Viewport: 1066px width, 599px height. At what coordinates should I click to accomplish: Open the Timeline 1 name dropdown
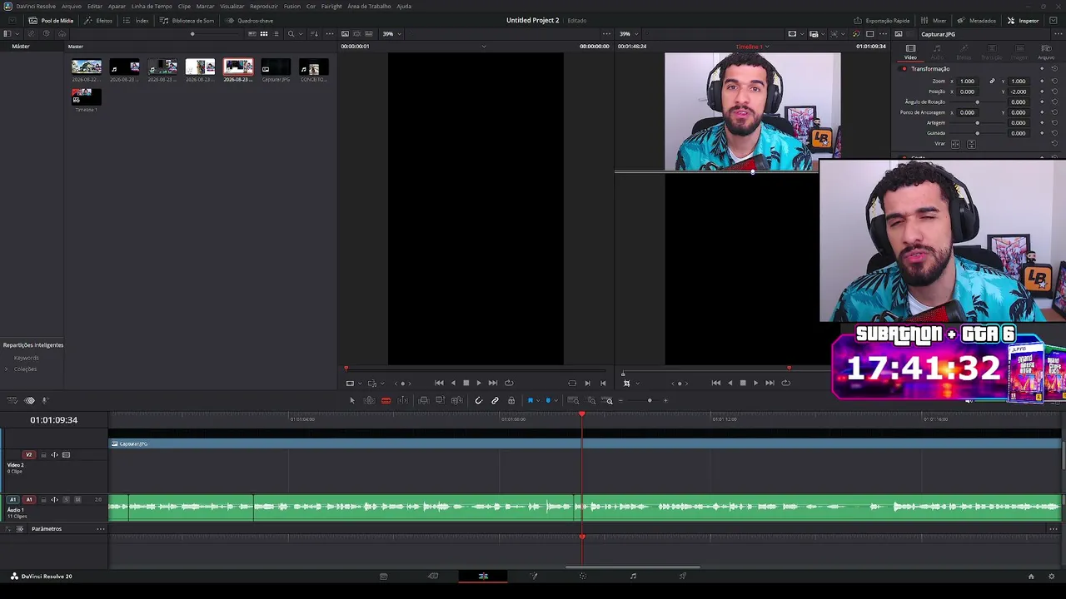click(x=753, y=47)
